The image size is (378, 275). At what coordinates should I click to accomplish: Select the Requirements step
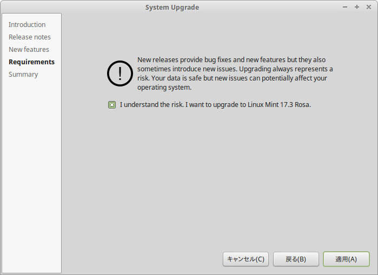pyautogui.click(x=31, y=62)
